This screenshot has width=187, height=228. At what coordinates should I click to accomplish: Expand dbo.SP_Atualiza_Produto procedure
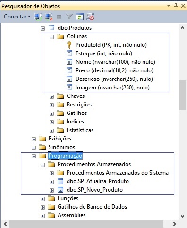51,182
